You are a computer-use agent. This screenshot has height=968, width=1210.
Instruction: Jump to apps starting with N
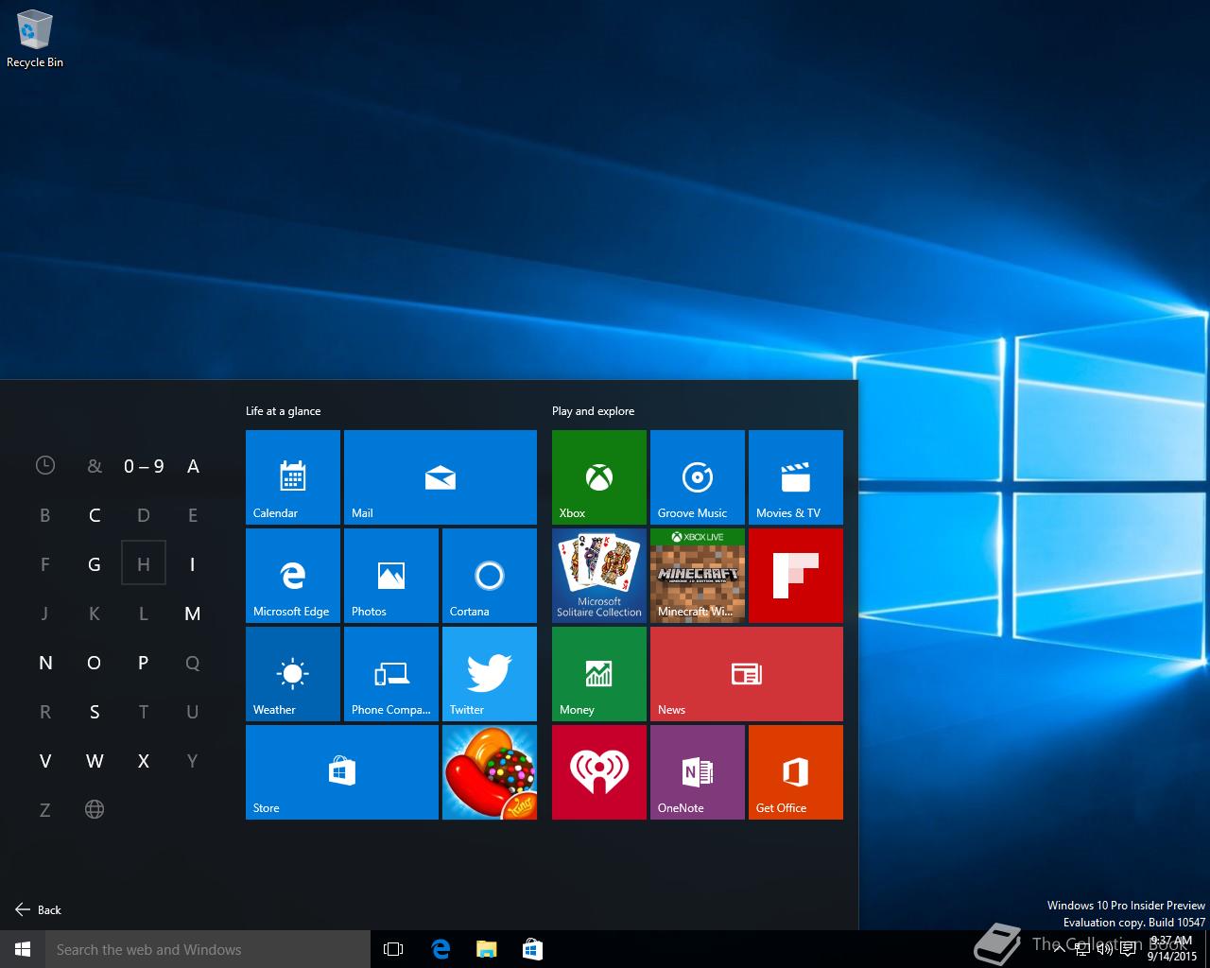(45, 662)
